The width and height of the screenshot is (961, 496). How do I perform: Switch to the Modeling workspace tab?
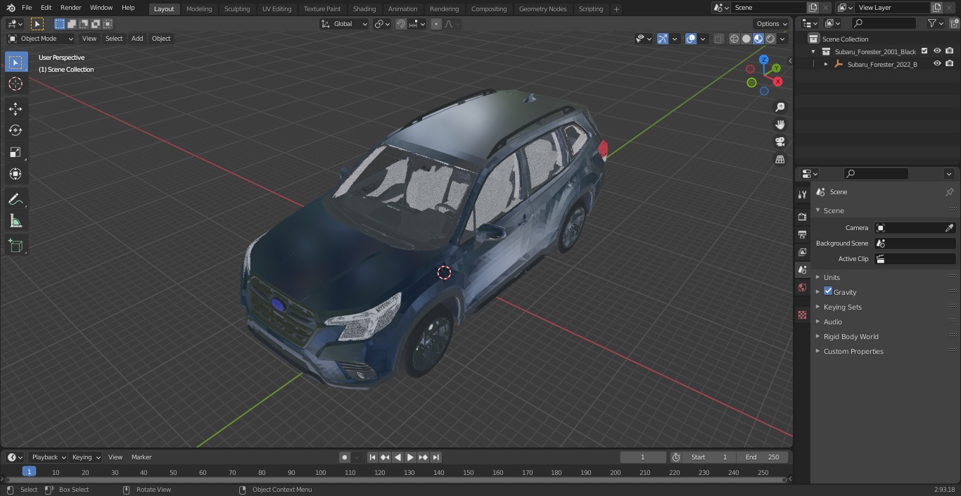coord(199,9)
